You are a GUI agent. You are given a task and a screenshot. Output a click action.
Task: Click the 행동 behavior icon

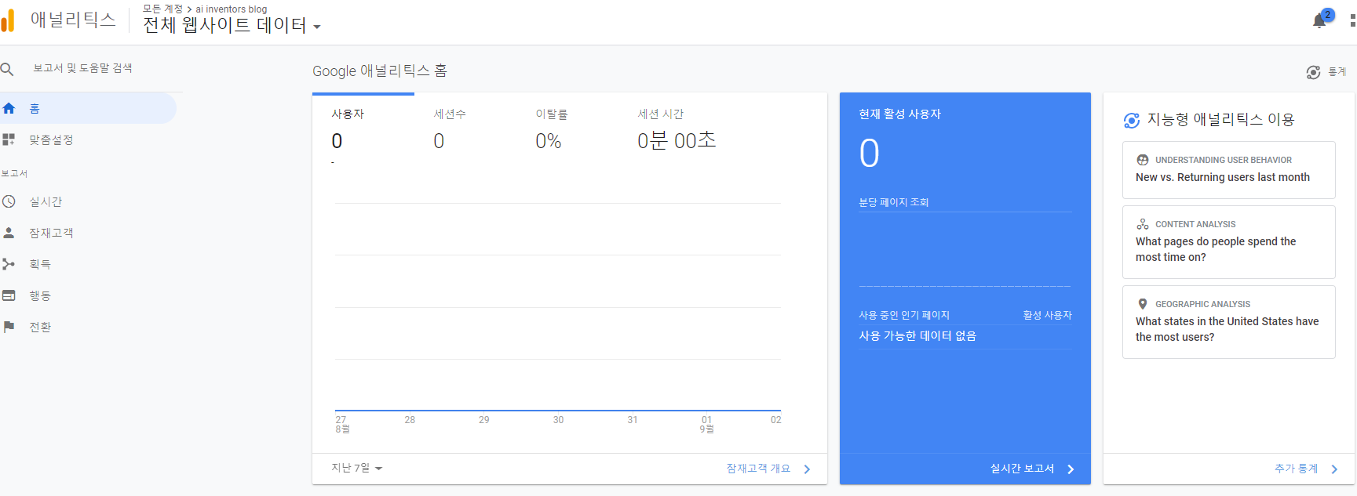click(x=9, y=295)
